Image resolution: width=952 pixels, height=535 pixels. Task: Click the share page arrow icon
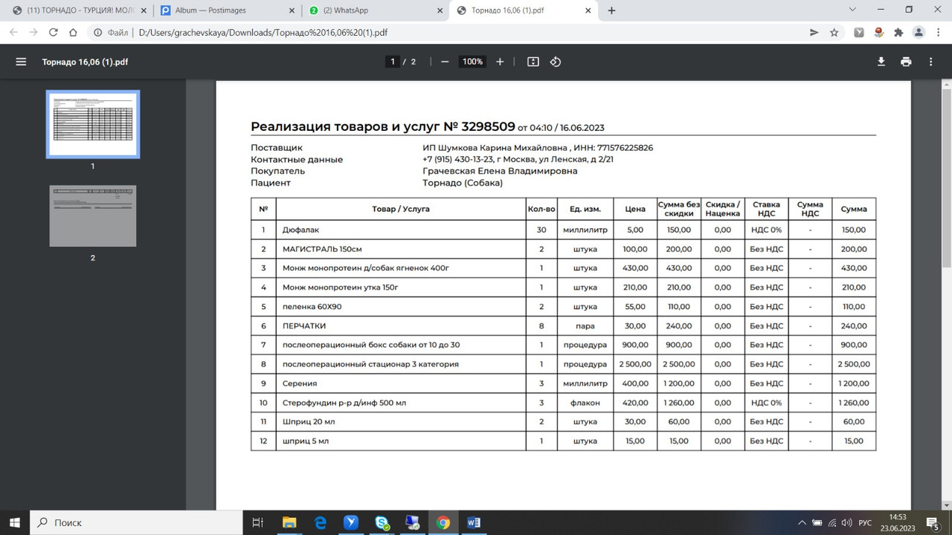[x=814, y=33]
